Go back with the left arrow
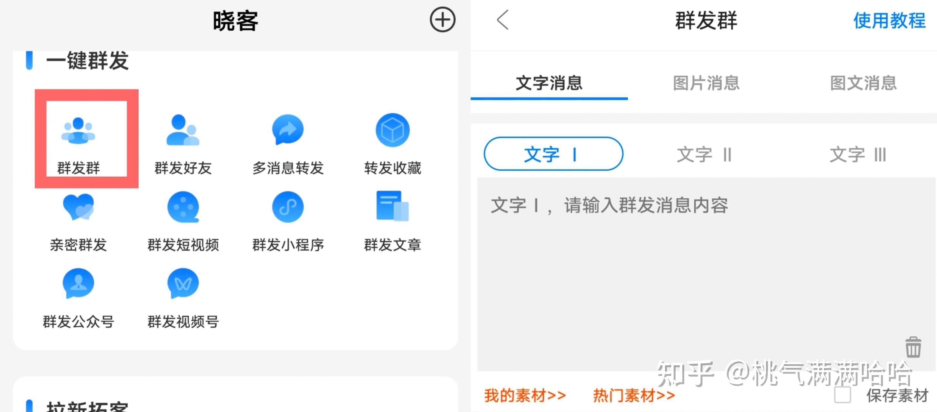 [503, 20]
